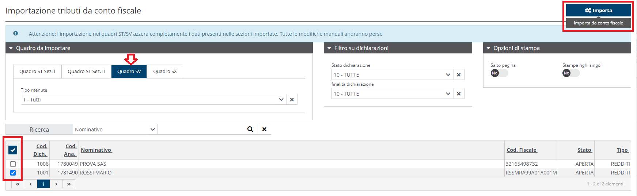The height and width of the screenshot is (196, 637).
Task: Enable Stampa righi singoli switch
Action: coord(571,73)
